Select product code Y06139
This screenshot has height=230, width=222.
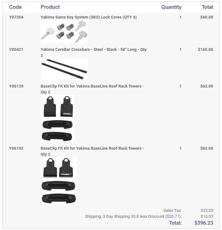[x=16, y=86]
